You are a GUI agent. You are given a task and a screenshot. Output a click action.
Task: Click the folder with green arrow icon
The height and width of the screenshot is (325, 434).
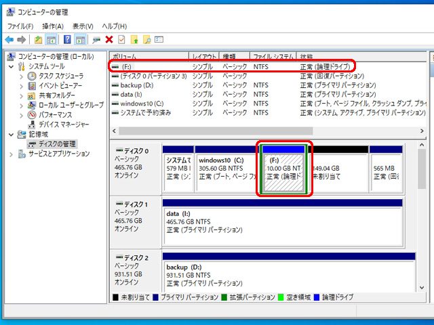click(x=134, y=40)
